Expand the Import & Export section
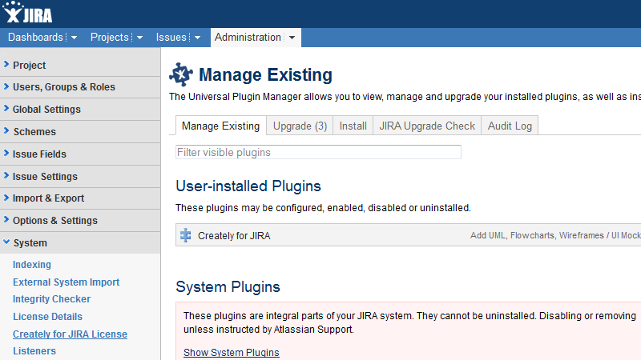Image resolution: width=641 pixels, height=360 pixels. pyautogui.click(x=80, y=198)
